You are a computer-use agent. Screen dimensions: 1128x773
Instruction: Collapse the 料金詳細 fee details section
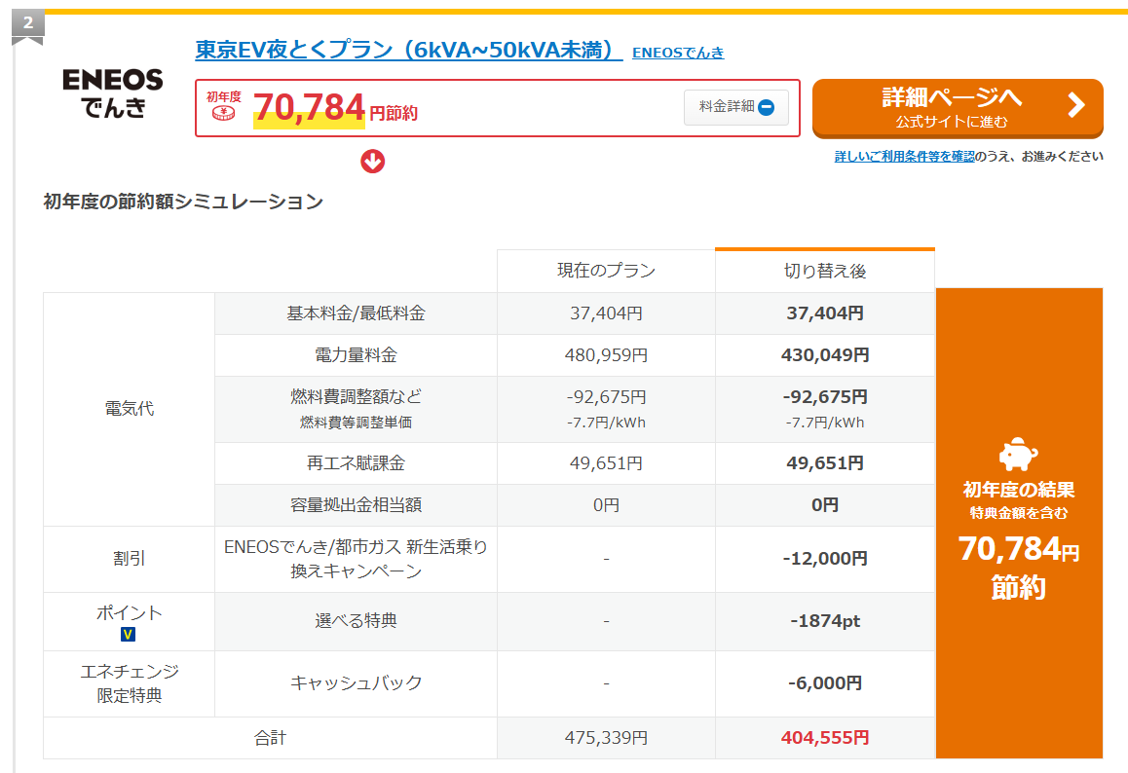735,108
